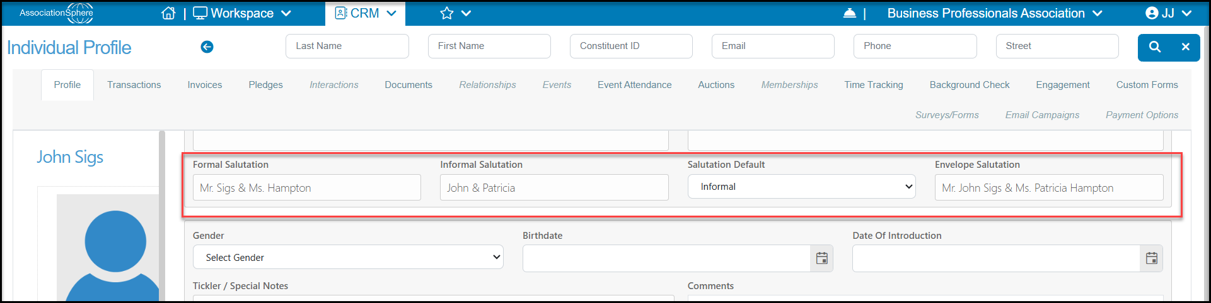This screenshot has height=303, width=1211.
Task: Expand the favorites chevron
Action: (466, 13)
